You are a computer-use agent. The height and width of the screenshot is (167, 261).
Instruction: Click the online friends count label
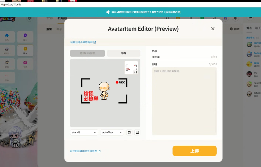tap(252, 37)
